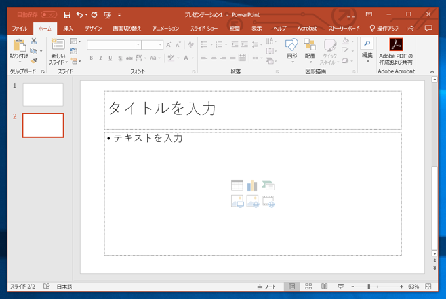Switch to Slide Sorter view
The width and height of the screenshot is (446, 299).
pos(308,287)
